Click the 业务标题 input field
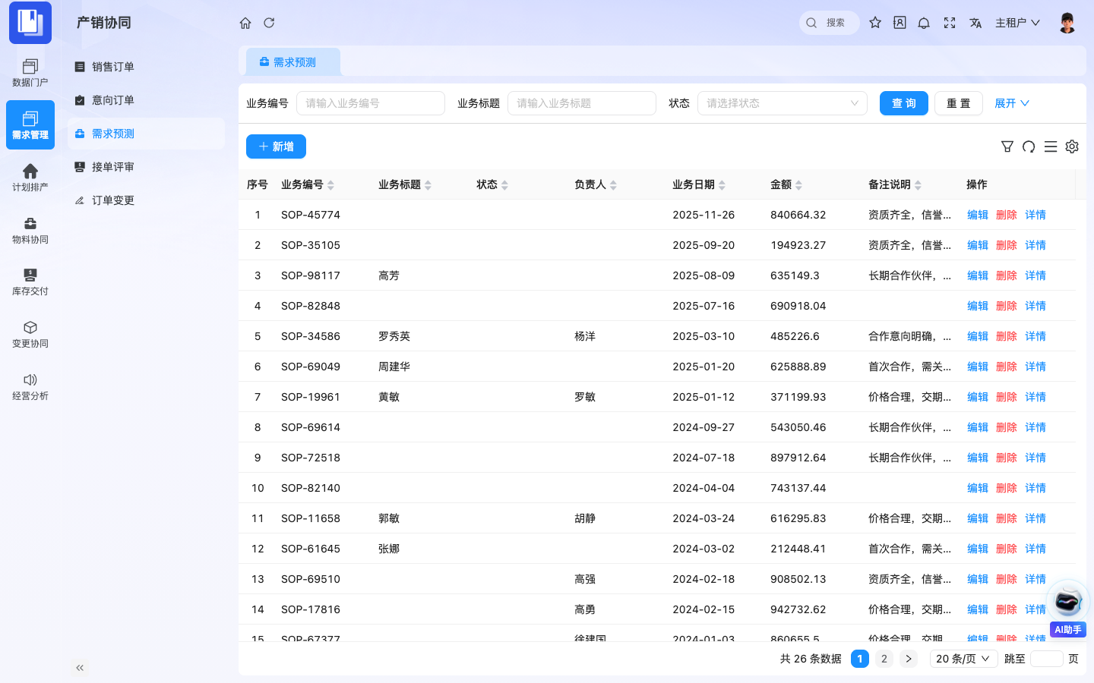The image size is (1094, 683). click(x=582, y=103)
